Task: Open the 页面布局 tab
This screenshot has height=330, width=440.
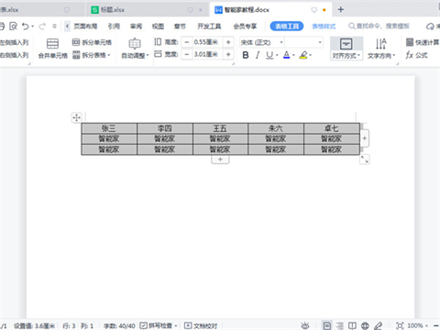Action: click(x=85, y=27)
